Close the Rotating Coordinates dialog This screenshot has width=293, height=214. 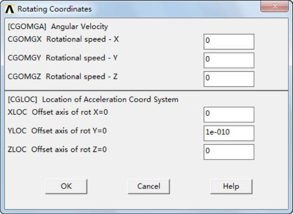pos(275,7)
